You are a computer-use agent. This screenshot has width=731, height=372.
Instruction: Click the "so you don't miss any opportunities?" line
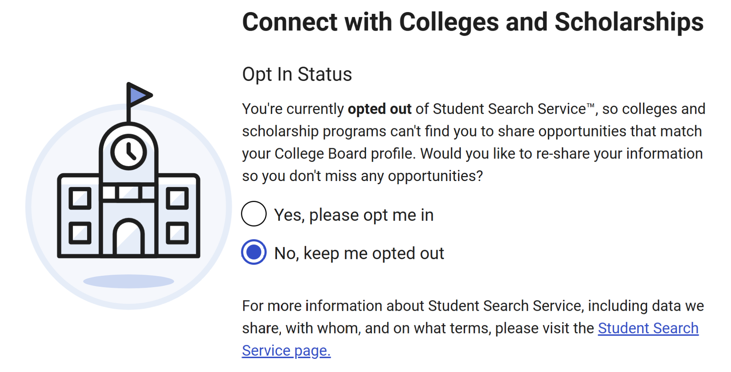362,176
